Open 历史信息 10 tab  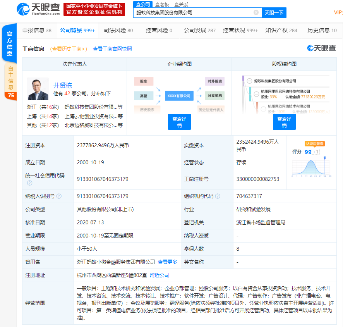coord(322,31)
